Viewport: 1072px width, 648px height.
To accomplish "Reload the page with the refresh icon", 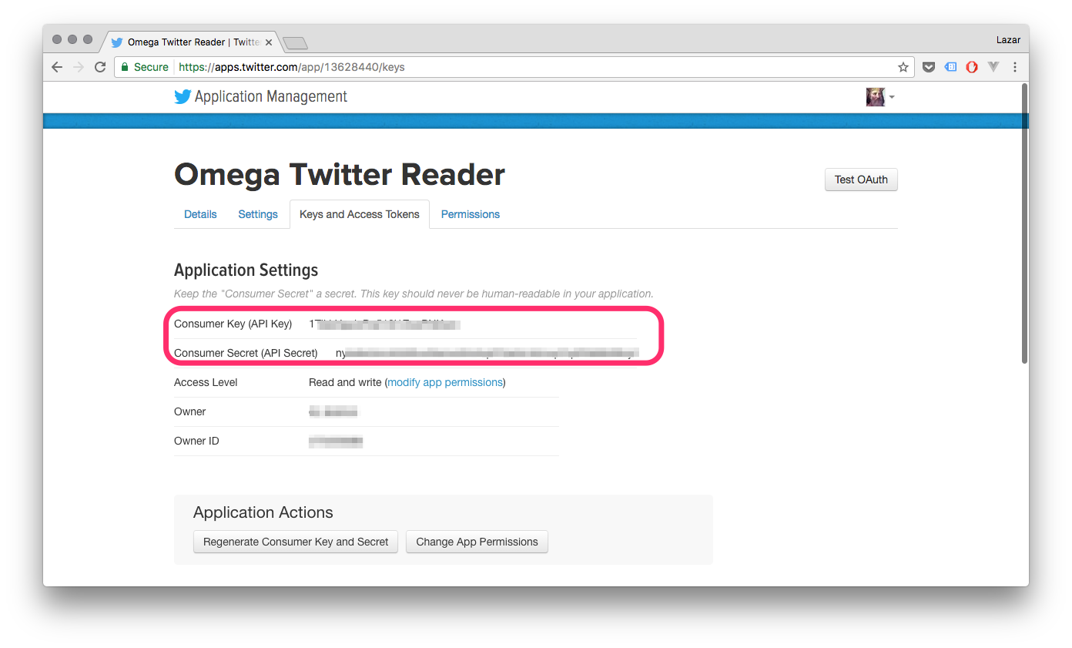I will click(x=100, y=67).
